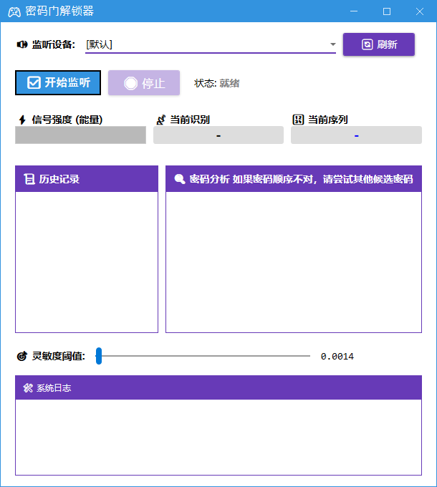Click the 密码分析 magnifier icon
This screenshot has width=437, height=487.
(x=180, y=179)
